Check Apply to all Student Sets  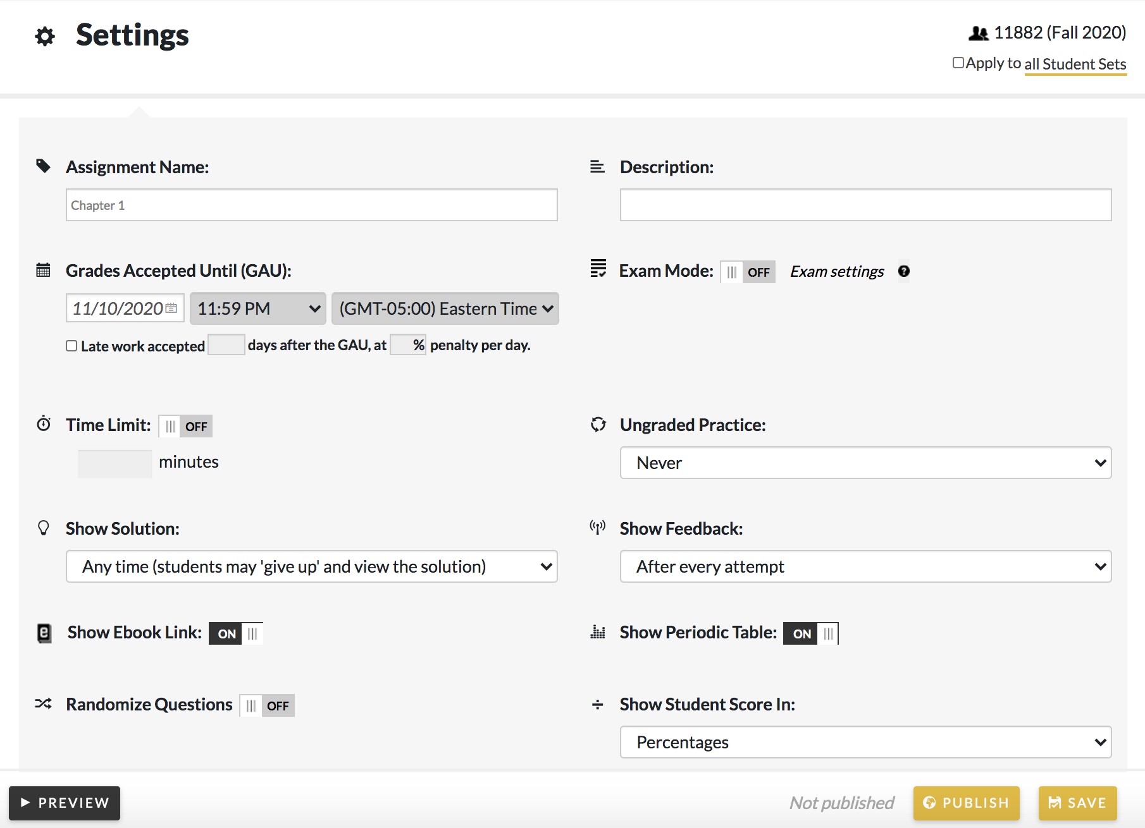958,63
